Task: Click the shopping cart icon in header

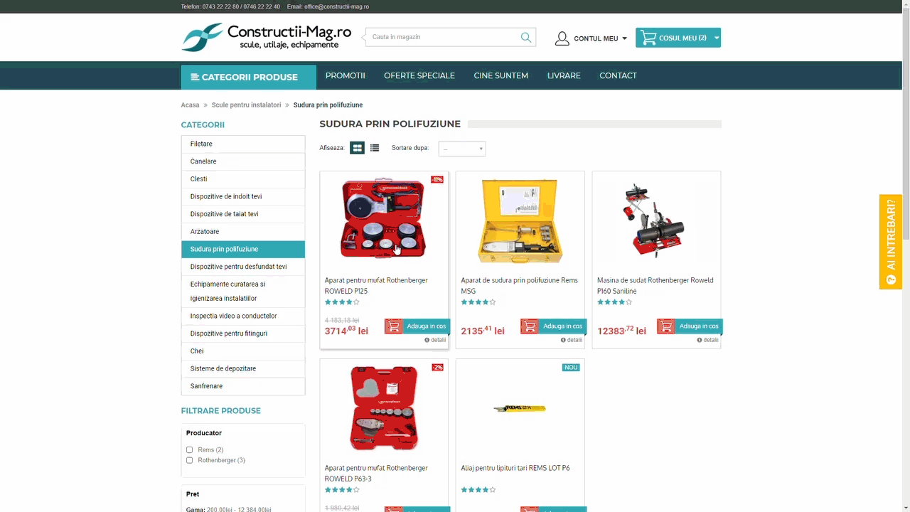Action: point(648,38)
